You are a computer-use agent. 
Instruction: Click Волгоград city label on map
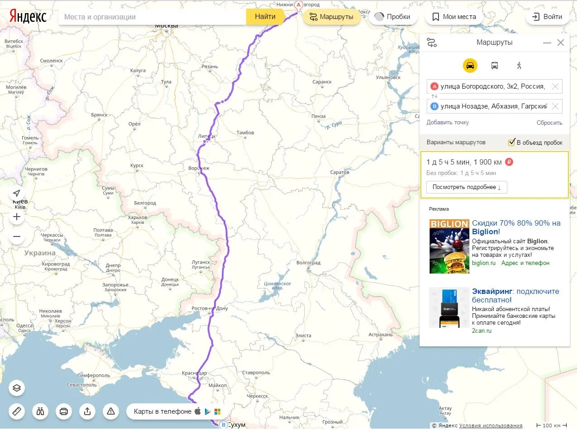308,263
